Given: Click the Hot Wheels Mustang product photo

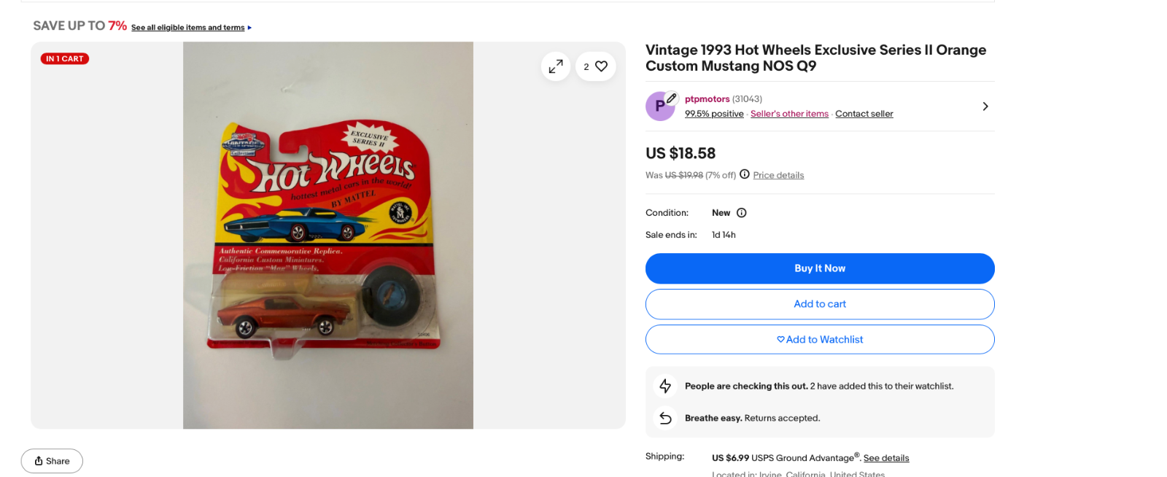Looking at the screenshot, I should click(328, 235).
